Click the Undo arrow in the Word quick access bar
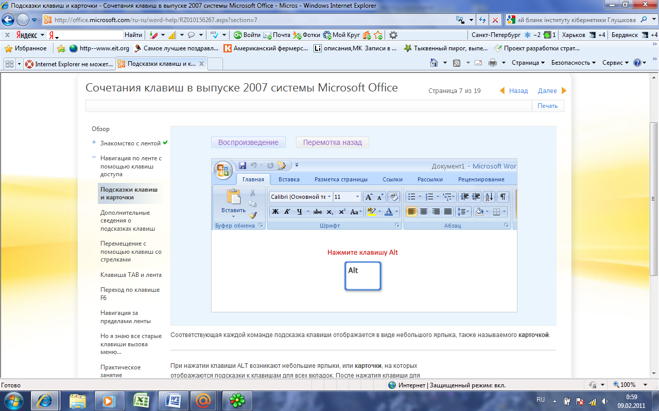The width and height of the screenshot is (659, 411). (253, 165)
